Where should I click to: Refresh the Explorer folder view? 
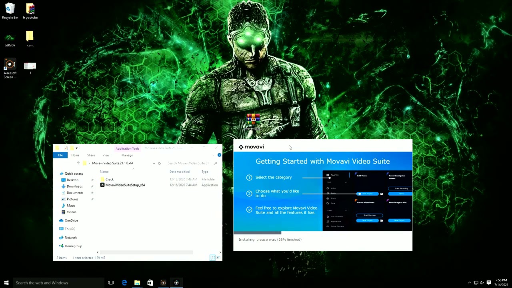[x=159, y=163]
